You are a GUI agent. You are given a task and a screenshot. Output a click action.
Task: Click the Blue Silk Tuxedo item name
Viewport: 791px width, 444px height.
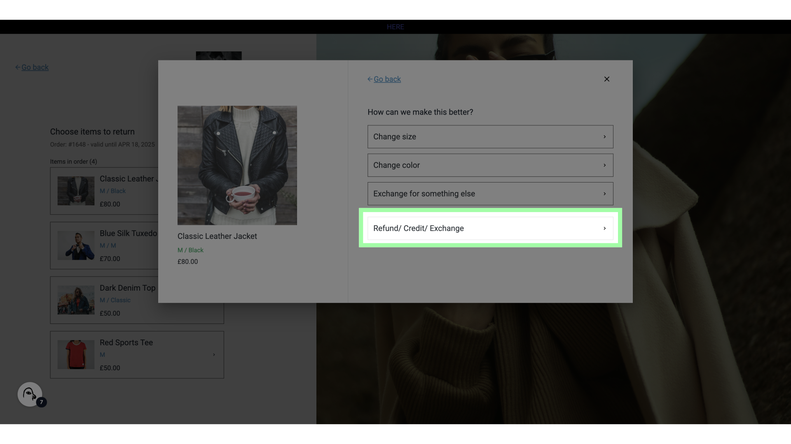click(x=129, y=233)
